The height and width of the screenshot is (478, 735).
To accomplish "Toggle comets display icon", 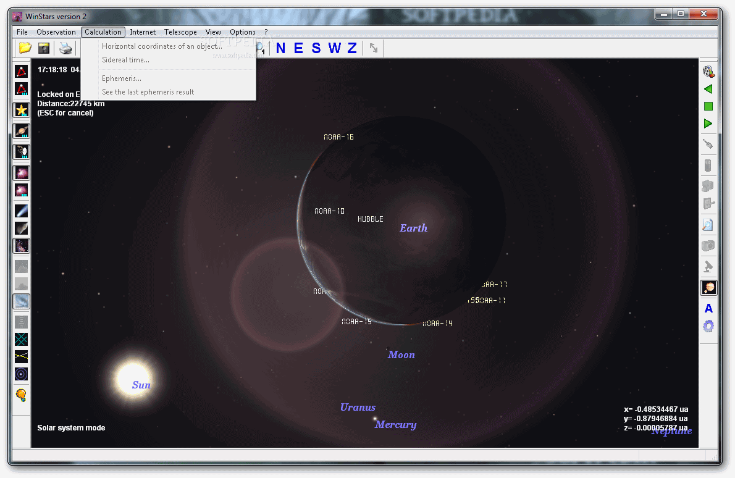I will 22,211.
